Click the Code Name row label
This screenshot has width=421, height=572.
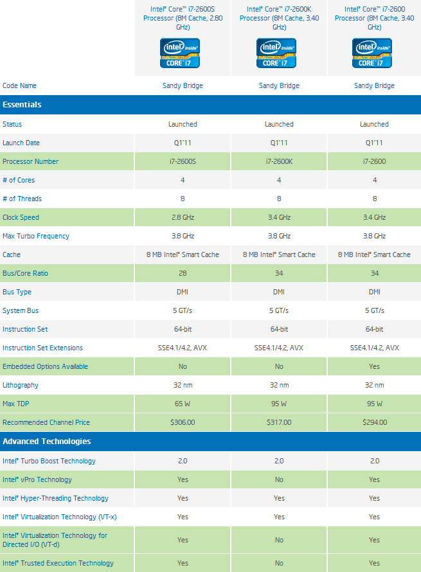(19, 85)
